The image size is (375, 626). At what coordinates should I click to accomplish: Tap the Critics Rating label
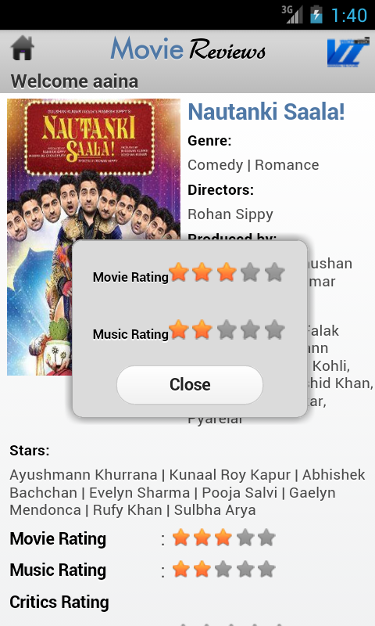59,602
